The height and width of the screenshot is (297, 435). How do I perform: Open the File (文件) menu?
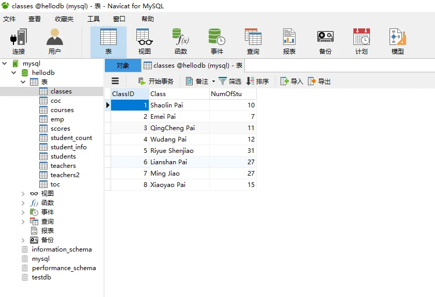[9, 19]
